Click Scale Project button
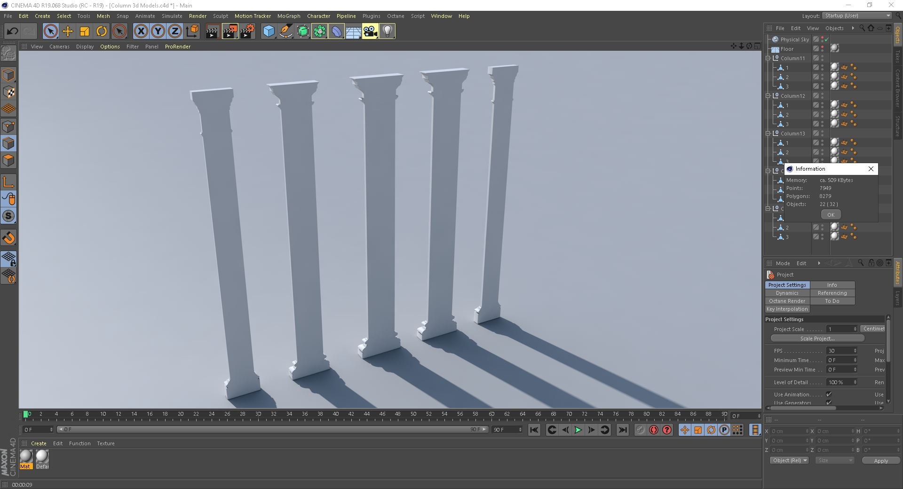 817,339
